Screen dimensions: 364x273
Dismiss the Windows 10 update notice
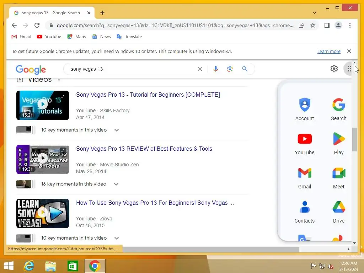click(349, 51)
